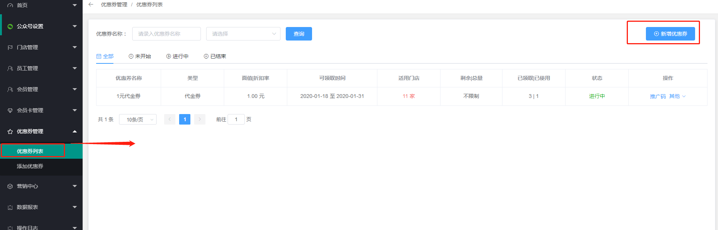Click the home dashboard icon in sidebar
Viewport: 718px width, 230px height.
click(10, 5)
